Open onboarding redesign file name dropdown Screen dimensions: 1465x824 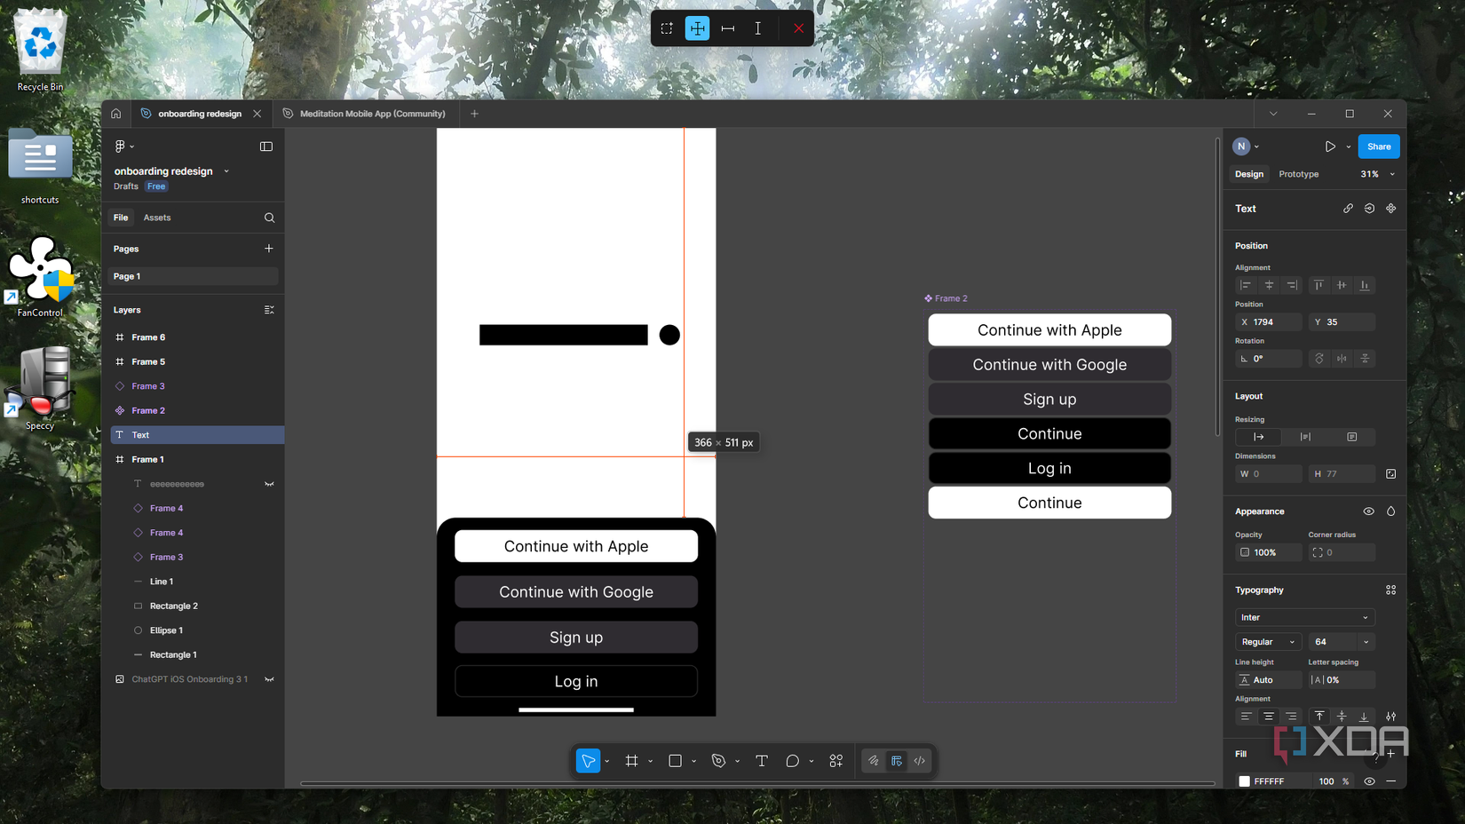tap(226, 171)
